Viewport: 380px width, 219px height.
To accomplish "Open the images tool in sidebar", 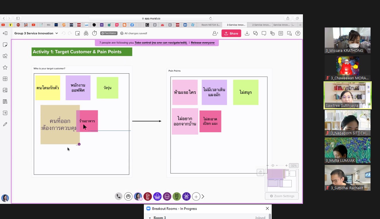I will (5, 90).
